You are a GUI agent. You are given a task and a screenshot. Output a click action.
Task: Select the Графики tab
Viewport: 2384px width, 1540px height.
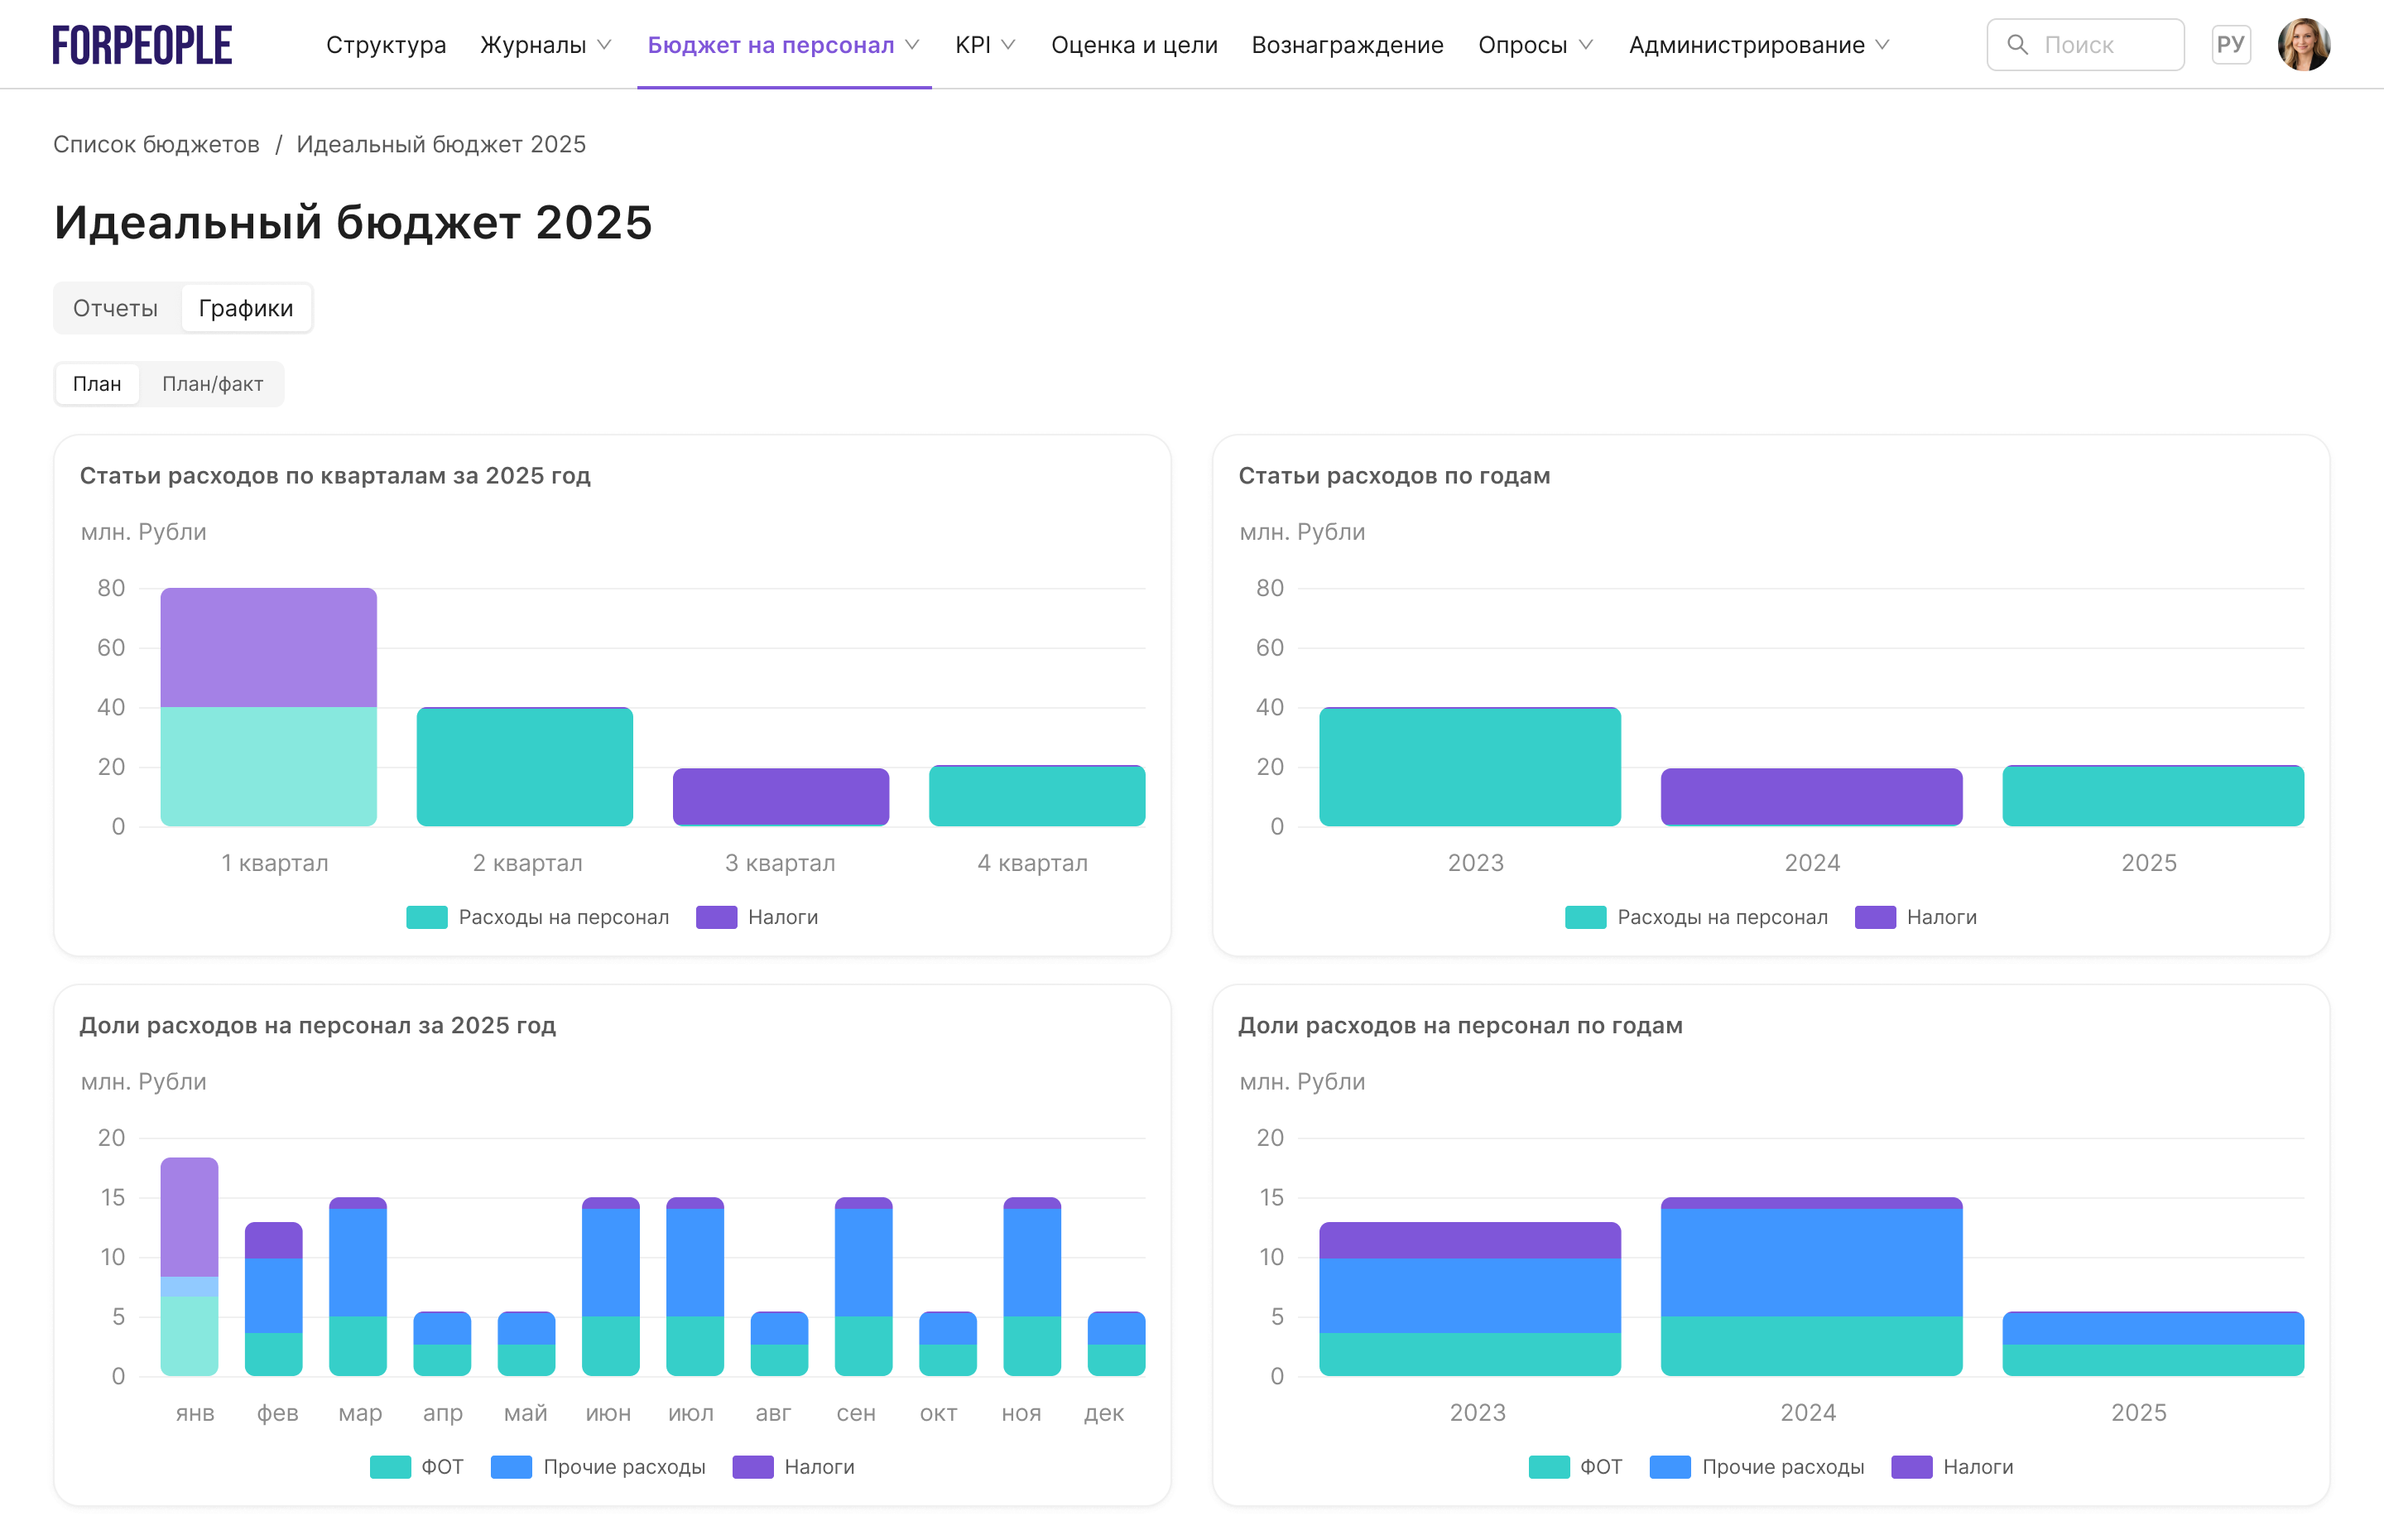pos(246,308)
